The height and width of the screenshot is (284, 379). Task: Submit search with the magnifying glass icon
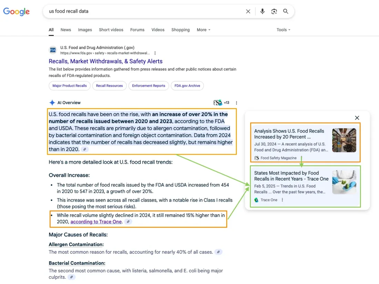tap(286, 11)
